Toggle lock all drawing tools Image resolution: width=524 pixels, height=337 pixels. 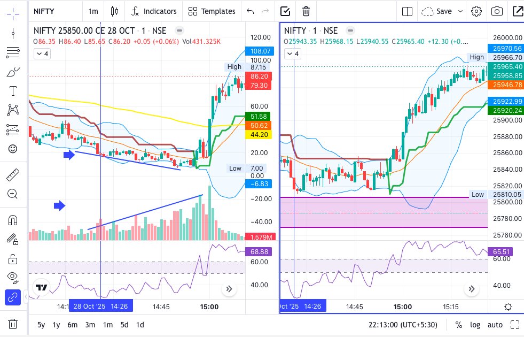click(x=13, y=259)
